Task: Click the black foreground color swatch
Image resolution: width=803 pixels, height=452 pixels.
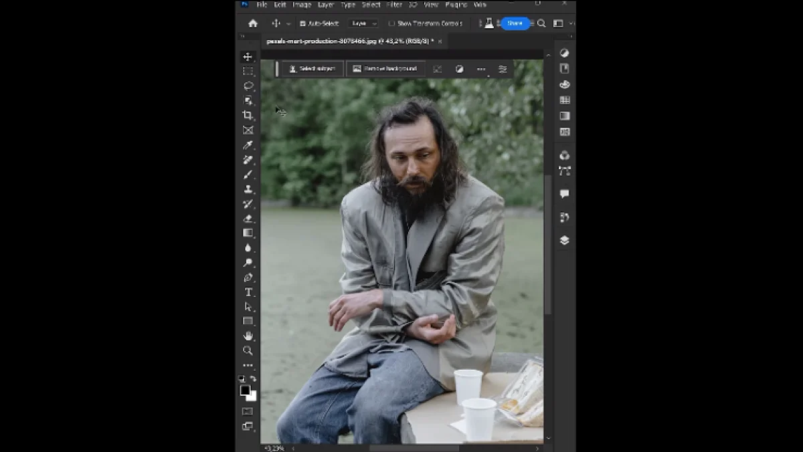Action: [x=245, y=390]
